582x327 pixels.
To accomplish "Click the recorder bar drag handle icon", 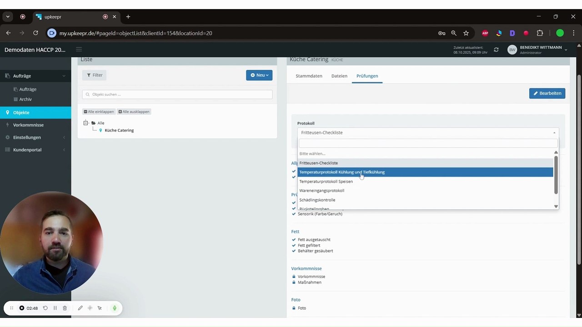I will click(x=12, y=308).
